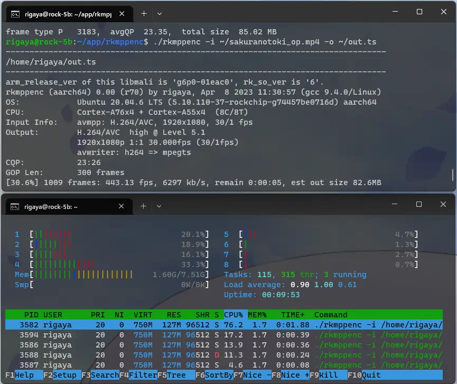Click the Uptime 00:09:53 value
The width and height of the screenshot is (457, 384).
(281, 295)
